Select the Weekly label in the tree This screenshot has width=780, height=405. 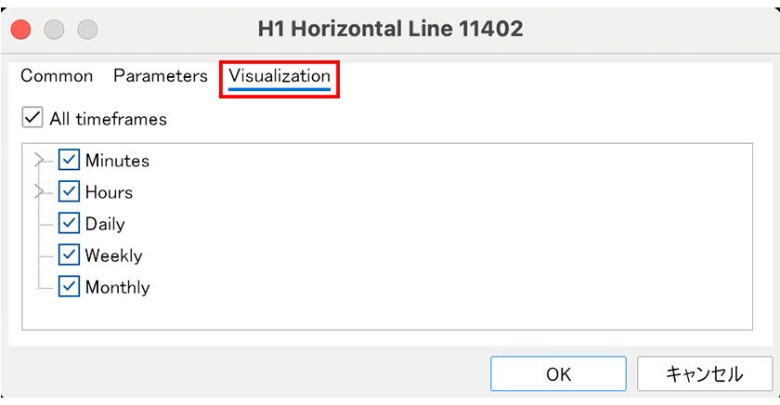coord(113,255)
